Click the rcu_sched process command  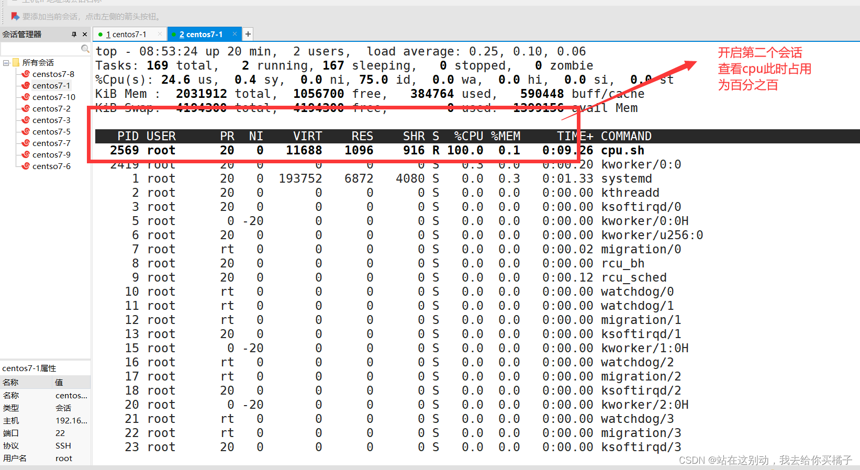[633, 278]
